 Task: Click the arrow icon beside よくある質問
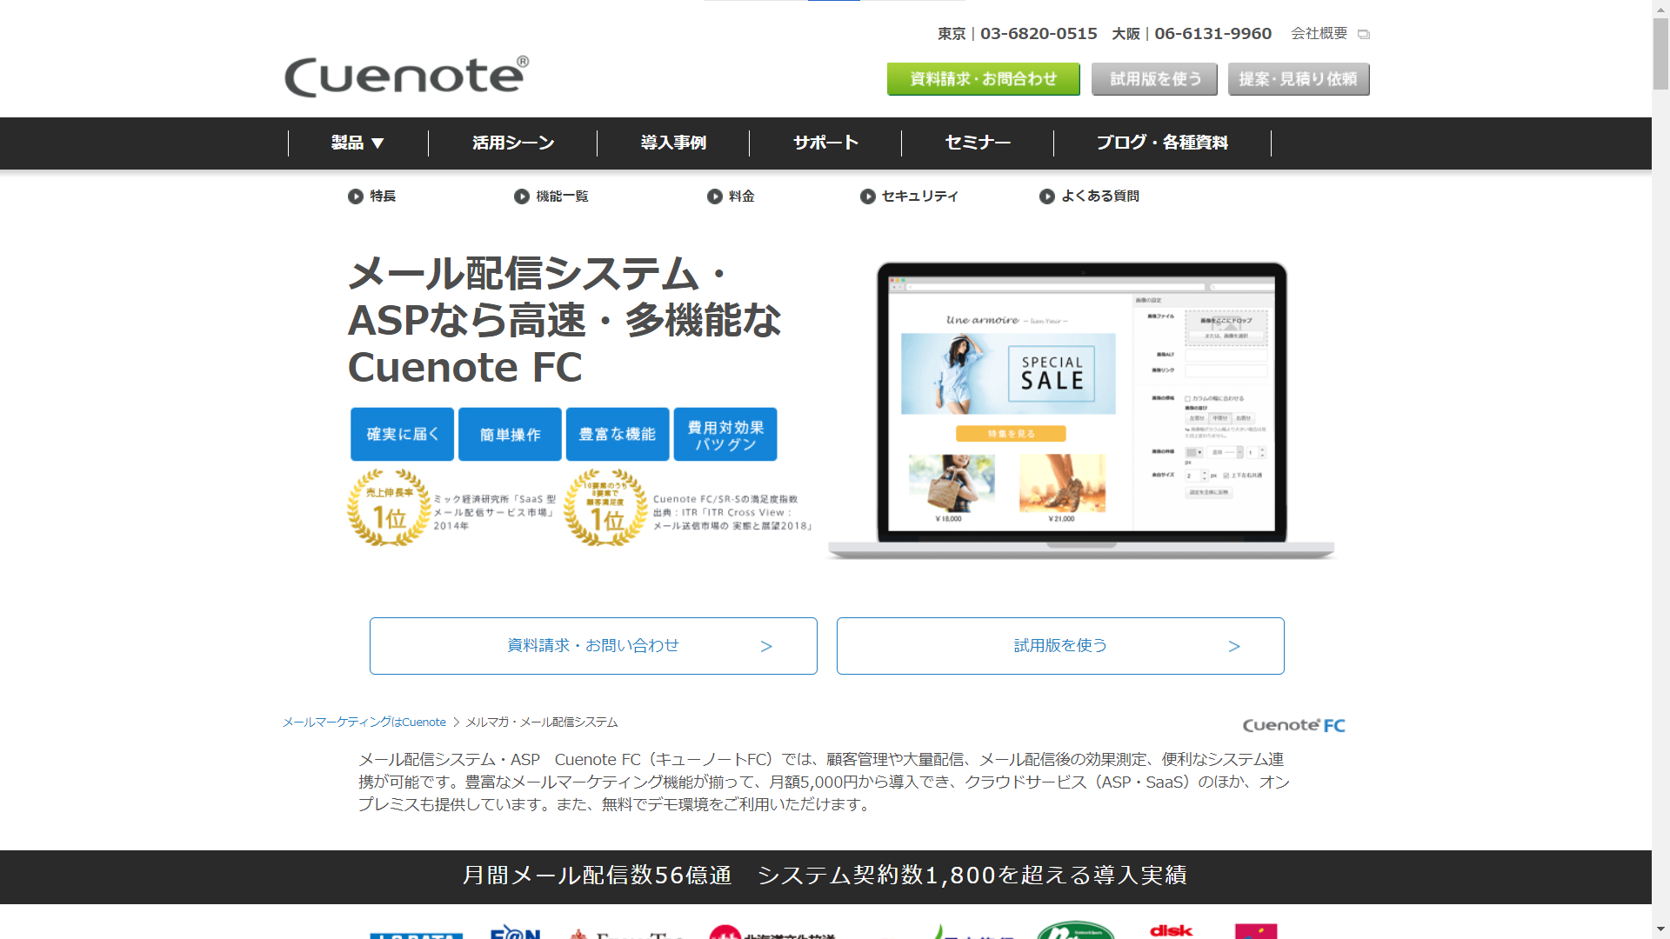point(1047,196)
